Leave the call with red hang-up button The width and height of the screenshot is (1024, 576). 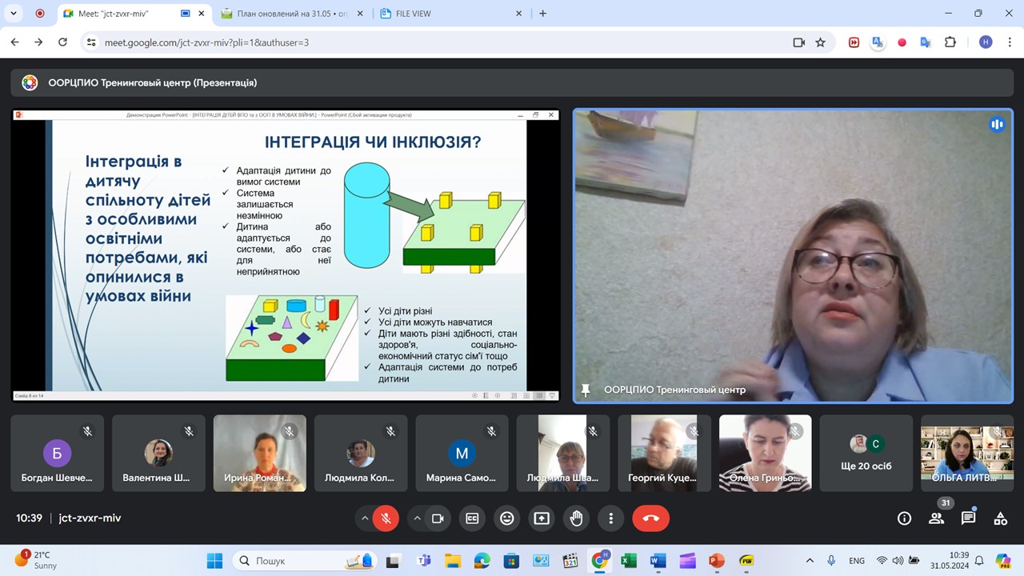point(650,518)
